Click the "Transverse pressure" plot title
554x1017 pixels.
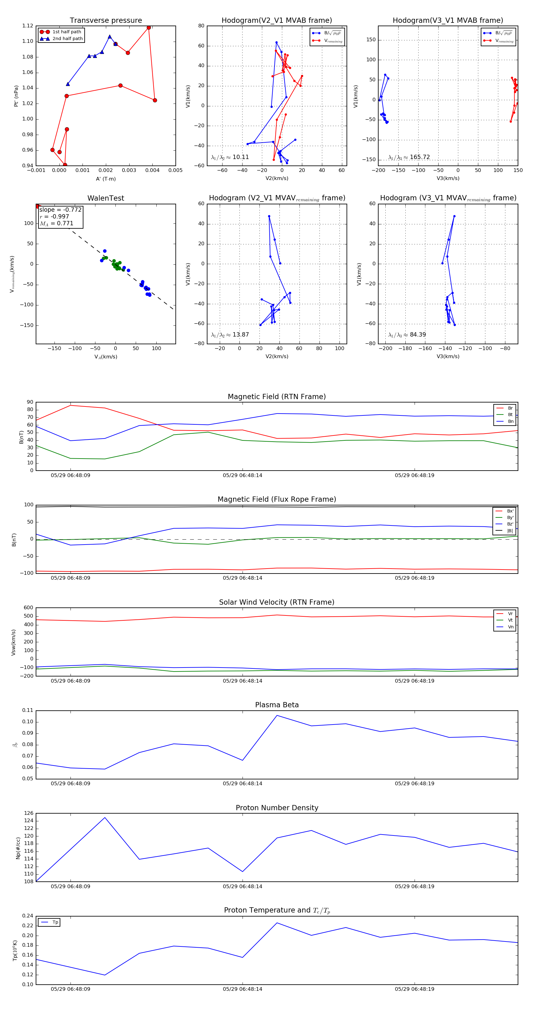pyautogui.click(x=106, y=21)
